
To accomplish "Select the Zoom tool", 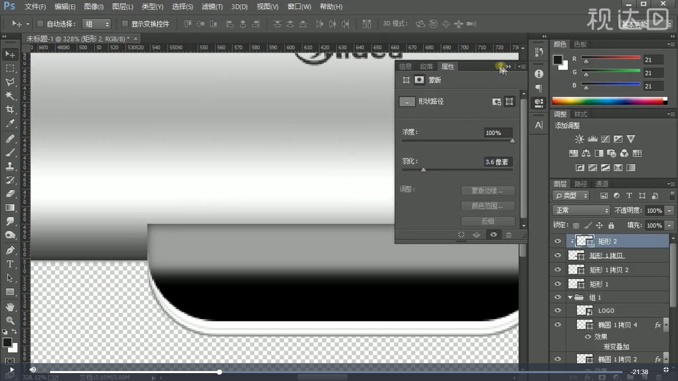I will tap(10, 321).
